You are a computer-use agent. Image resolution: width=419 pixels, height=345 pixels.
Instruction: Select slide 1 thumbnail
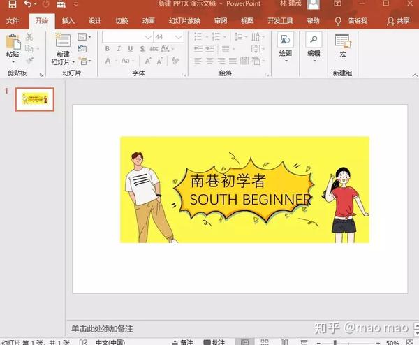point(35,99)
